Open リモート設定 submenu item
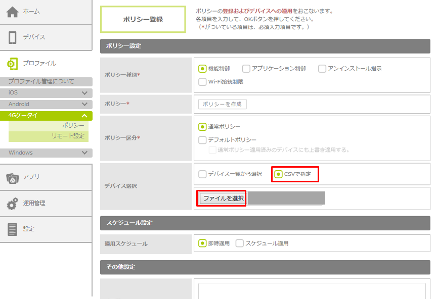 coord(68,136)
